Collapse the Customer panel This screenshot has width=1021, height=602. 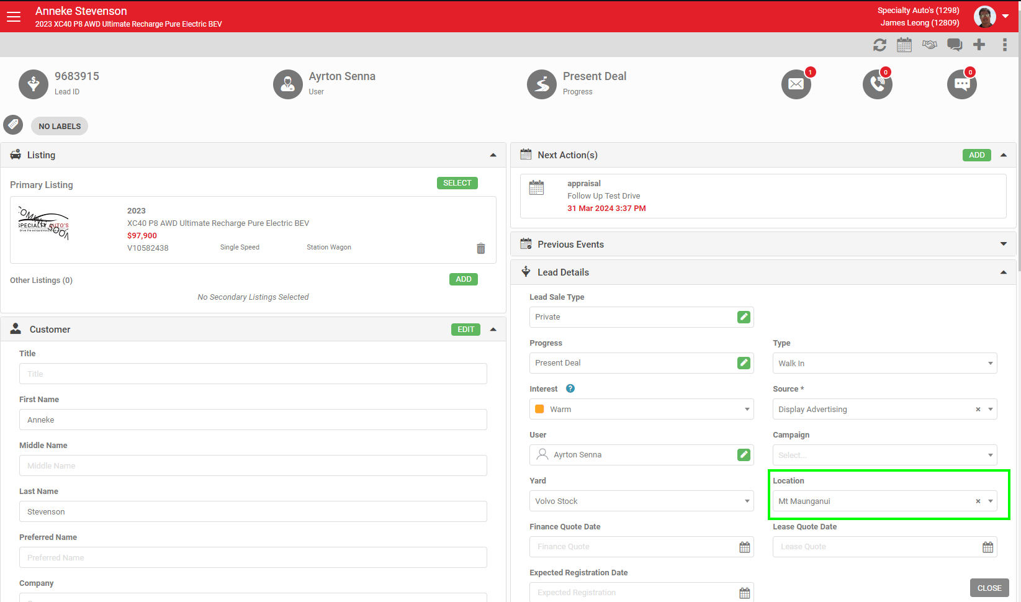pyautogui.click(x=493, y=330)
